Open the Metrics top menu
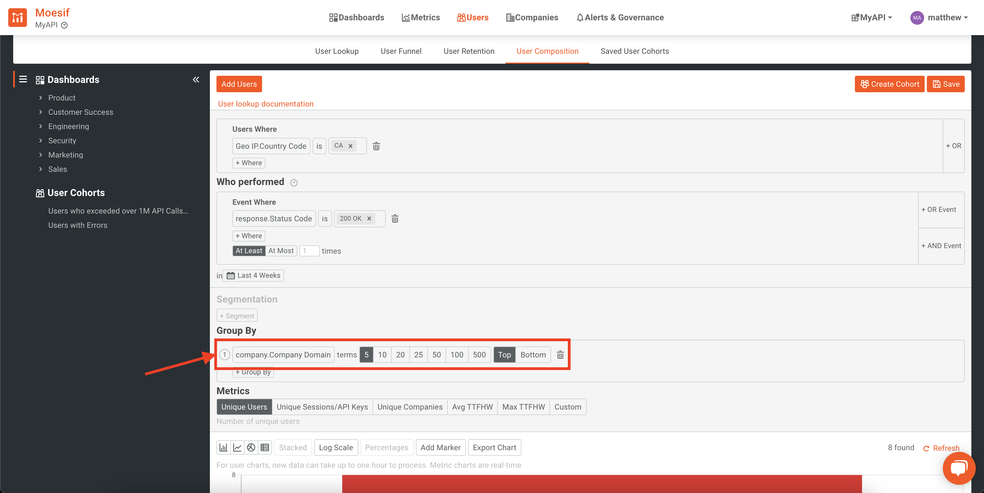The image size is (984, 493). tap(421, 18)
